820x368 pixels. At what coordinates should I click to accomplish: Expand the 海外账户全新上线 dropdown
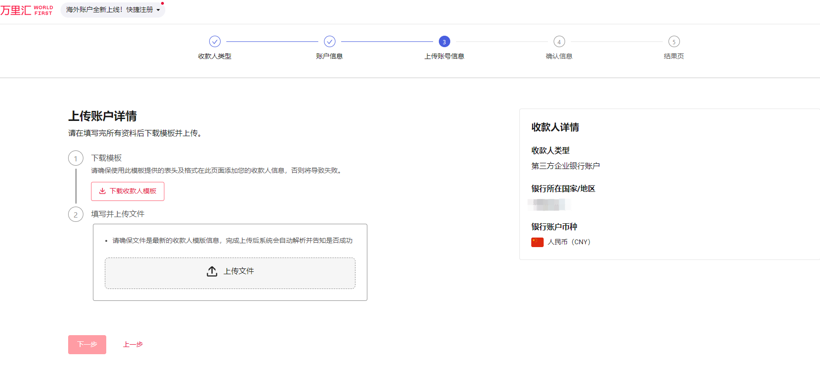coord(112,10)
